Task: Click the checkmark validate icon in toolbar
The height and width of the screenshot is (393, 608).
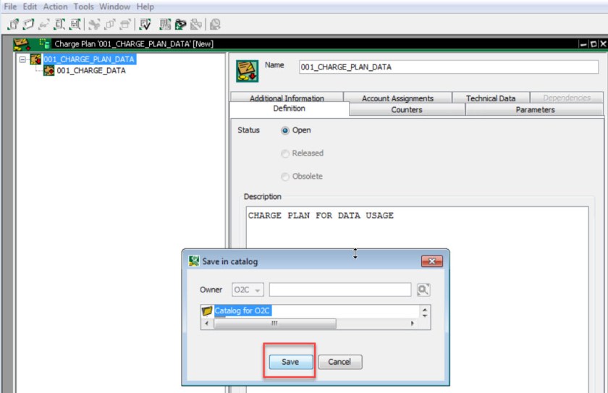Action: pyautogui.click(x=145, y=25)
